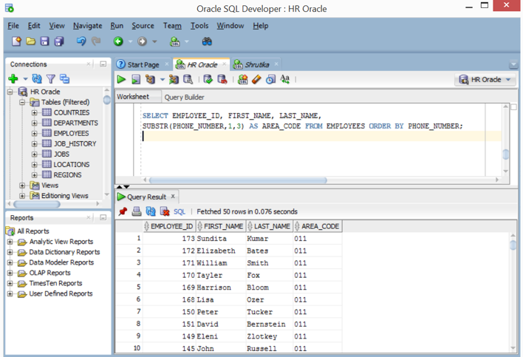Select the Query Builder tab
This screenshot has height=357, width=523.
185,97
